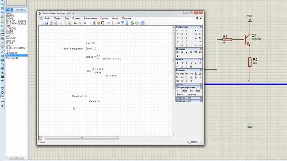This screenshot has width=287, height=161.
Task: Insert exp function from Функции panel
Action: pyautogui.click(x=178, y=81)
